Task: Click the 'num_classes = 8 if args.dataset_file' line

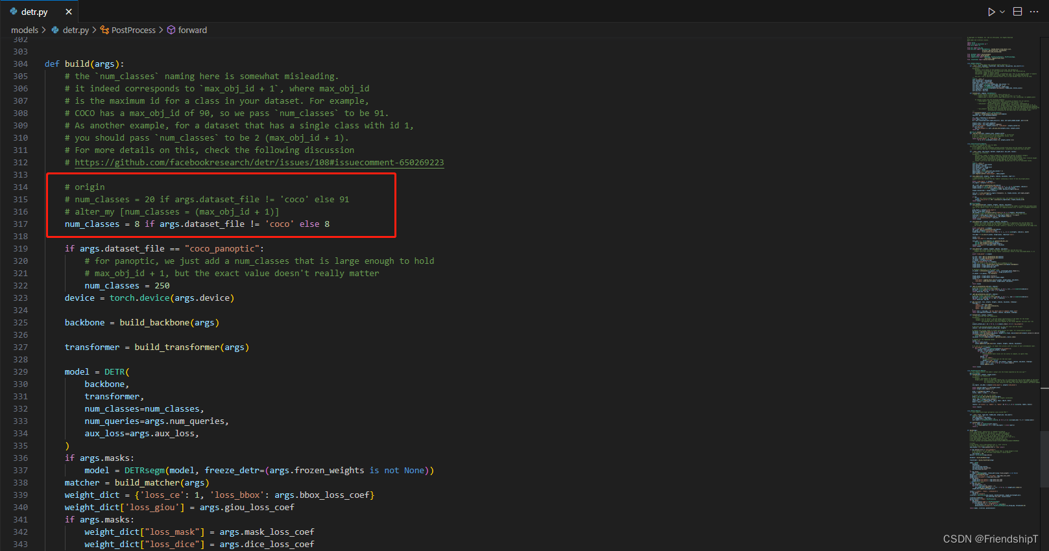Action: tap(197, 224)
